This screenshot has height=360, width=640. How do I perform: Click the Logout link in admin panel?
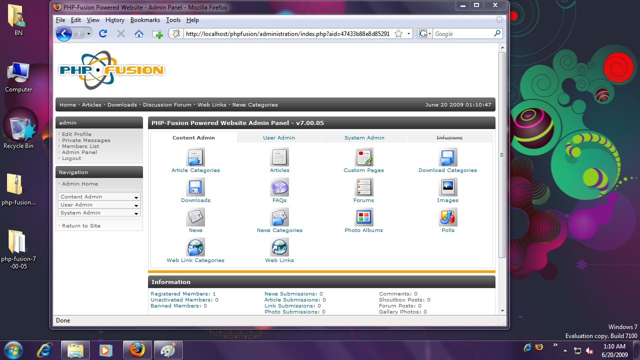coord(71,158)
